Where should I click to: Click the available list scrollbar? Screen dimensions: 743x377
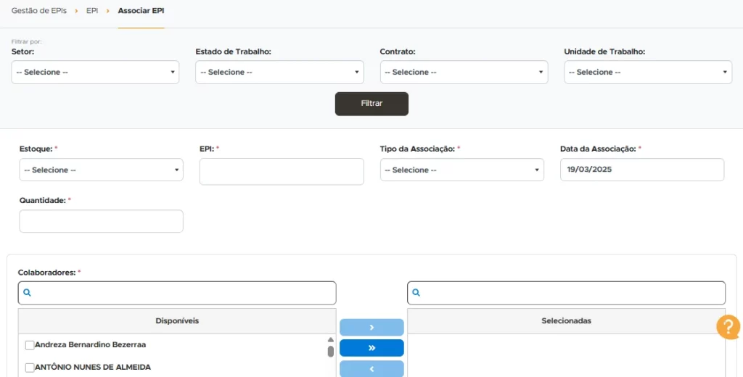point(331,351)
